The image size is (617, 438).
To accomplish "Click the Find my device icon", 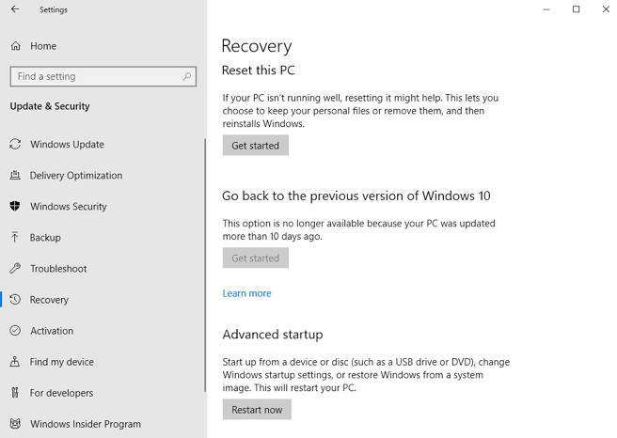I will coord(15,362).
